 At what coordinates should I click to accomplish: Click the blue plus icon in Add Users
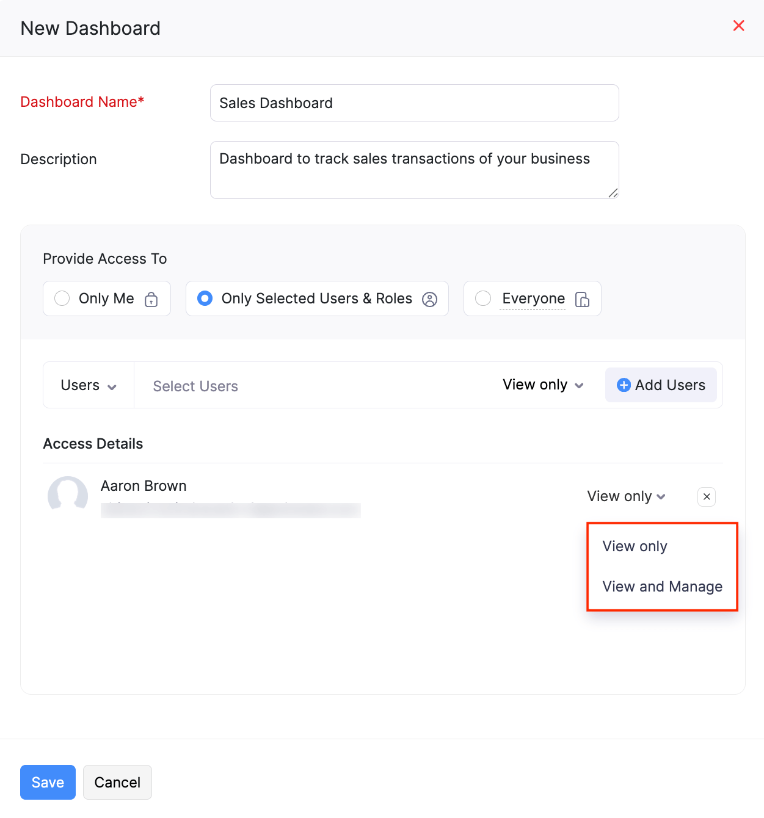click(624, 385)
